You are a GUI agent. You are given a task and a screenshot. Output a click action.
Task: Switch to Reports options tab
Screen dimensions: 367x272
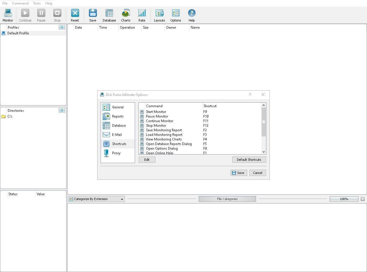[x=118, y=116]
